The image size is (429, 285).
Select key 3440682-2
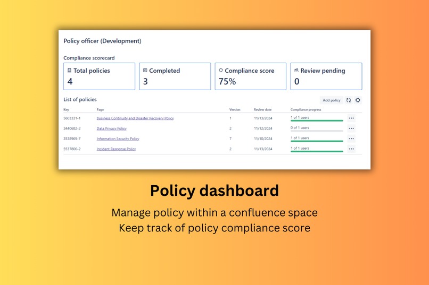tap(72, 128)
